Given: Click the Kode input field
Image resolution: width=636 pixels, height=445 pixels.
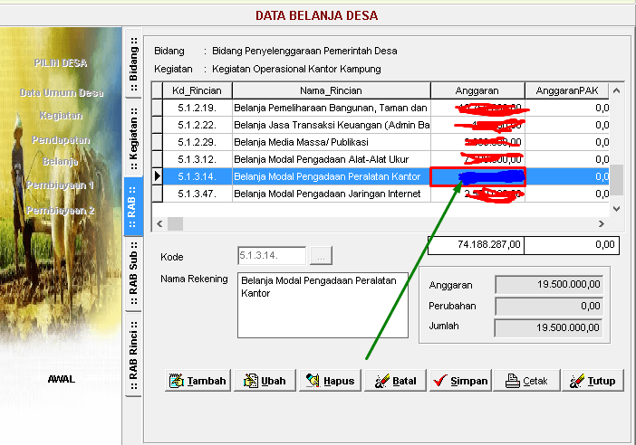Looking at the screenshot, I should pos(272,255).
